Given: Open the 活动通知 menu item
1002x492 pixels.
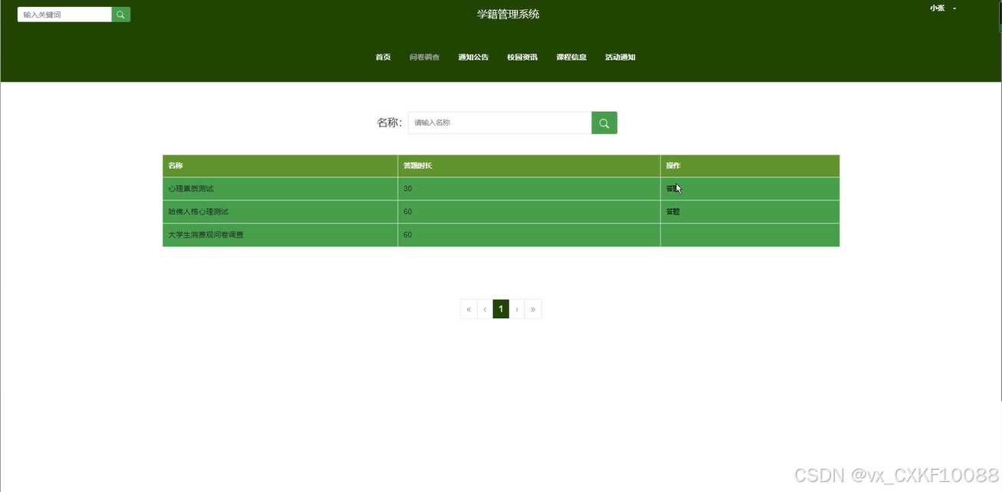Looking at the screenshot, I should pyautogui.click(x=620, y=57).
